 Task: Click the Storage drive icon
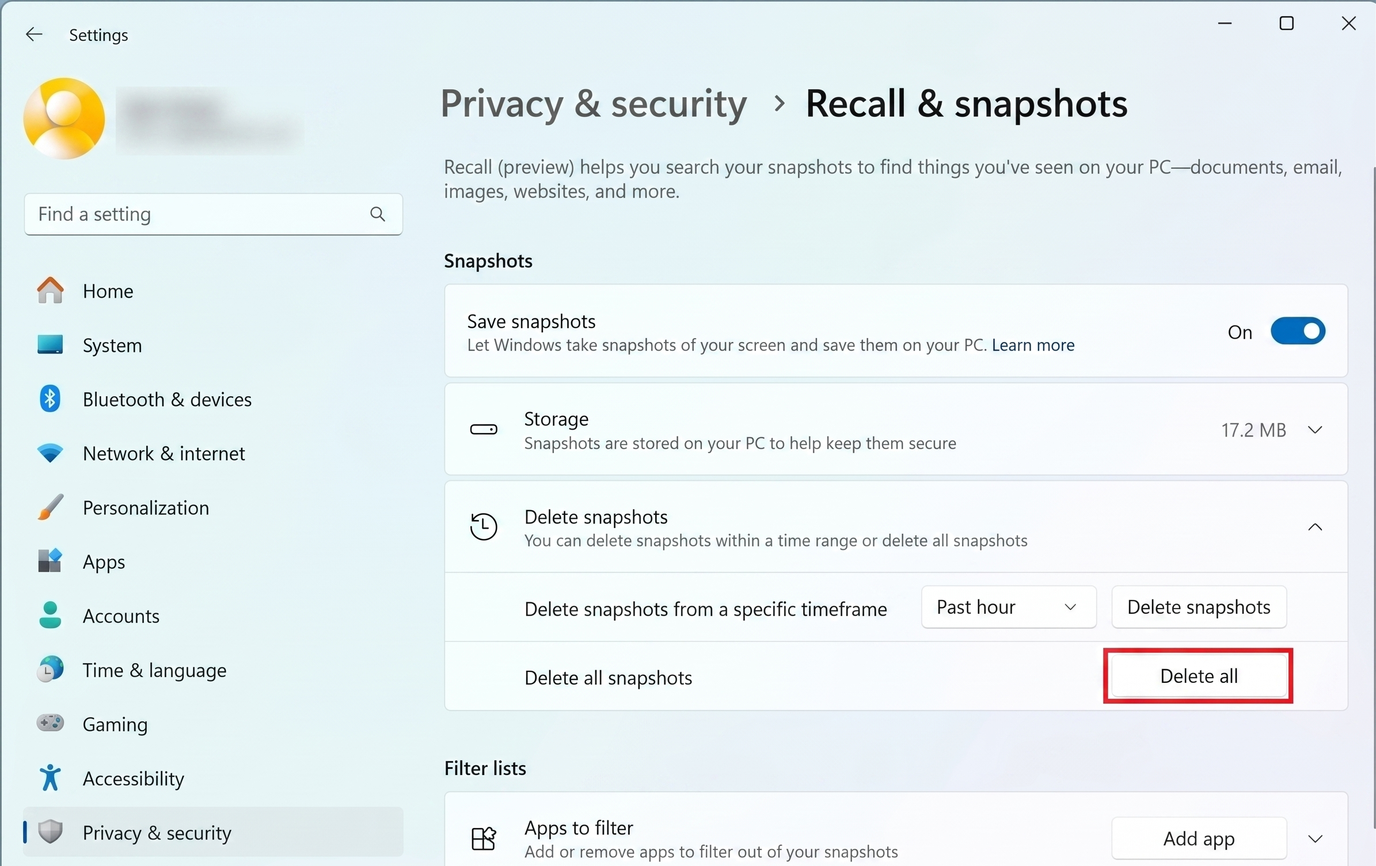point(484,430)
